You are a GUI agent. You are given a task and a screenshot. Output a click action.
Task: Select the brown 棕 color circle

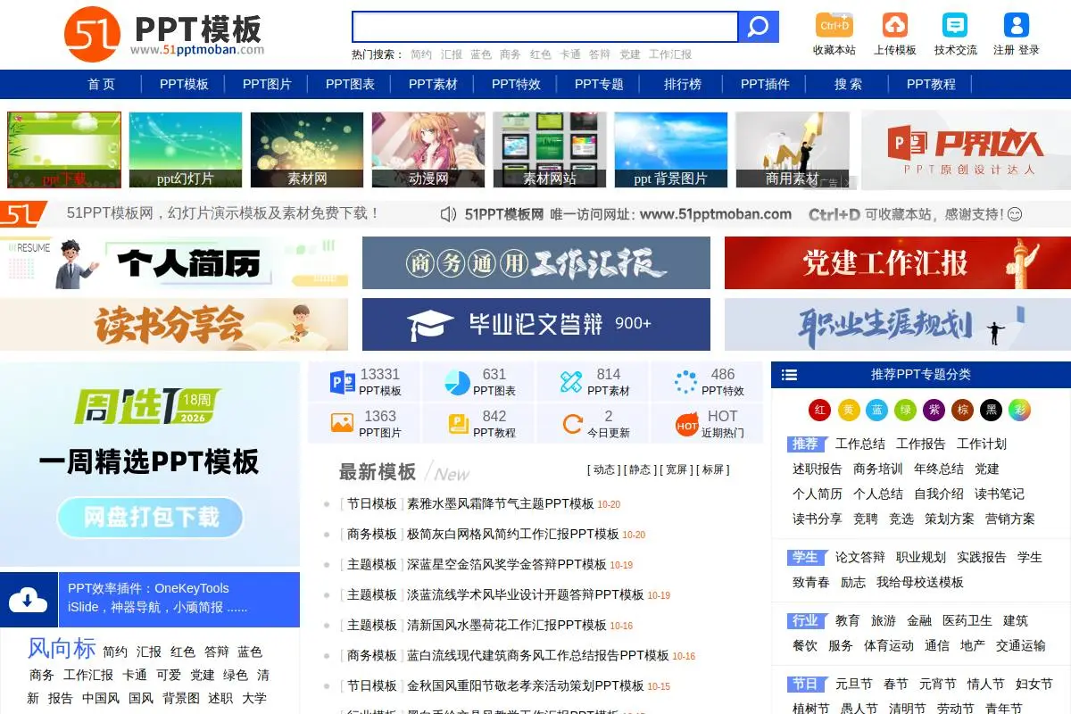point(962,411)
